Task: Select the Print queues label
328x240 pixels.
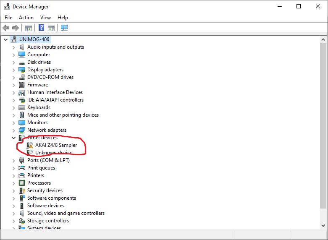Action: tap(41, 168)
